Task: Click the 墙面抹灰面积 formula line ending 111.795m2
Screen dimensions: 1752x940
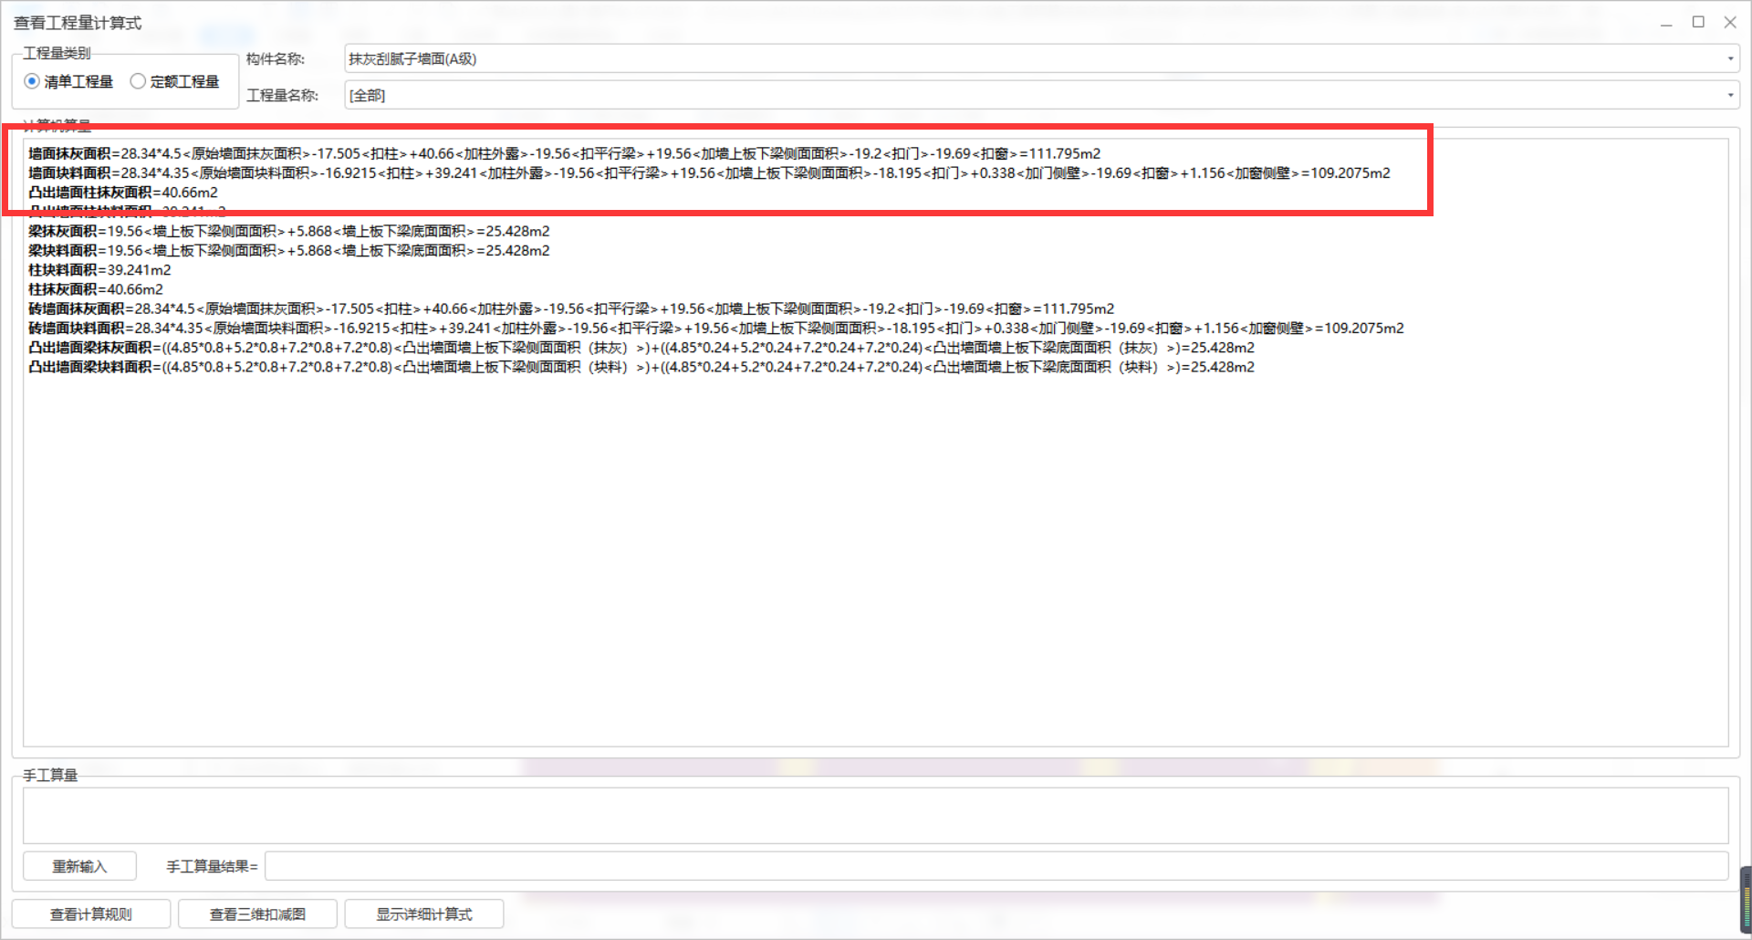Action: coord(564,153)
